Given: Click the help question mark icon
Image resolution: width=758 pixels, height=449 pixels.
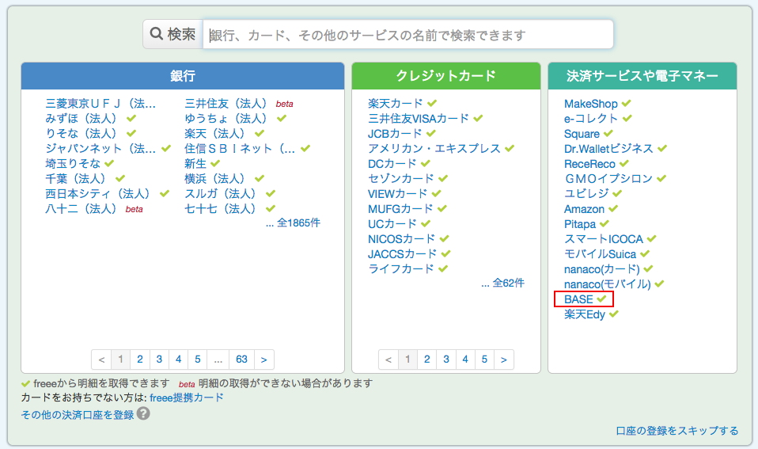Looking at the screenshot, I should click(x=143, y=413).
